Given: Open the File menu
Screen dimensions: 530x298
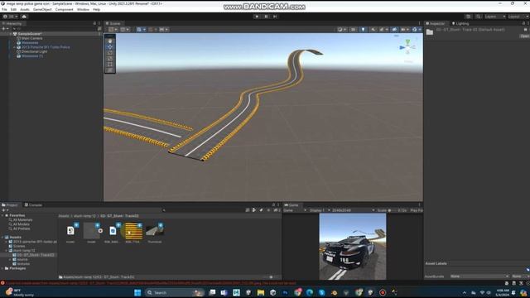Looking at the screenshot, I should (4, 9).
